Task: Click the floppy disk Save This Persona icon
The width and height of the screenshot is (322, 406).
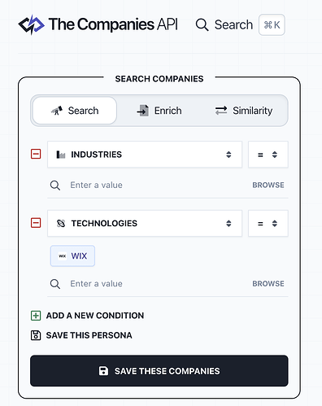Action: tap(36, 335)
